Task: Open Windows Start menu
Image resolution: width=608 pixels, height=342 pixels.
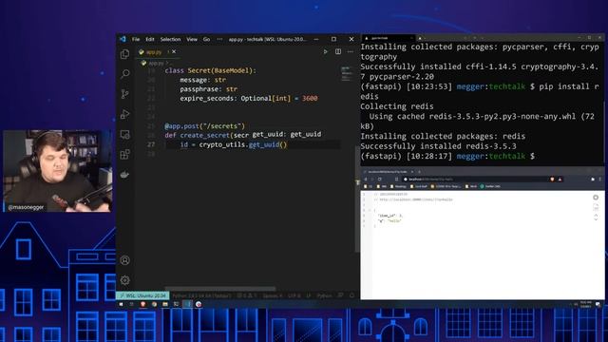Action: (x=121, y=304)
